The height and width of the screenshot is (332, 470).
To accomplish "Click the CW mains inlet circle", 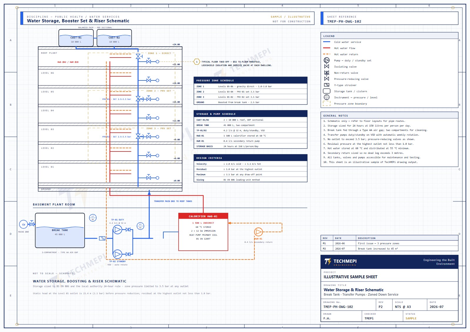I will (x=23, y=224).
